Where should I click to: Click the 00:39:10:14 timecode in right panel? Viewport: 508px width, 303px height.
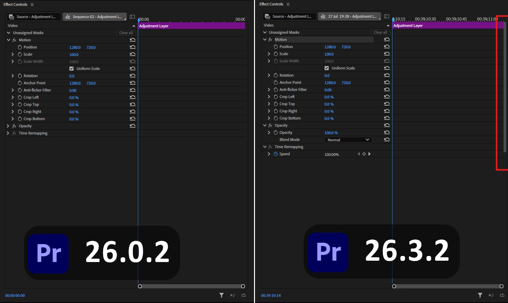(271, 296)
